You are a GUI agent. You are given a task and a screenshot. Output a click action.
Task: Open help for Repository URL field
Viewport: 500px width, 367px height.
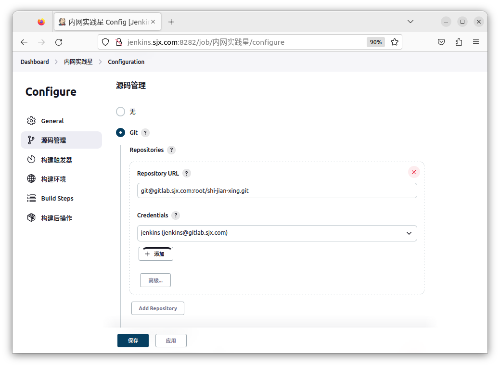pyautogui.click(x=187, y=174)
